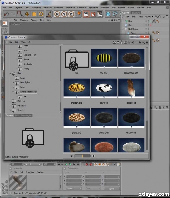170x198 pixels.
Task: Click the search icon in Objects manager
Action: point(156,17)
